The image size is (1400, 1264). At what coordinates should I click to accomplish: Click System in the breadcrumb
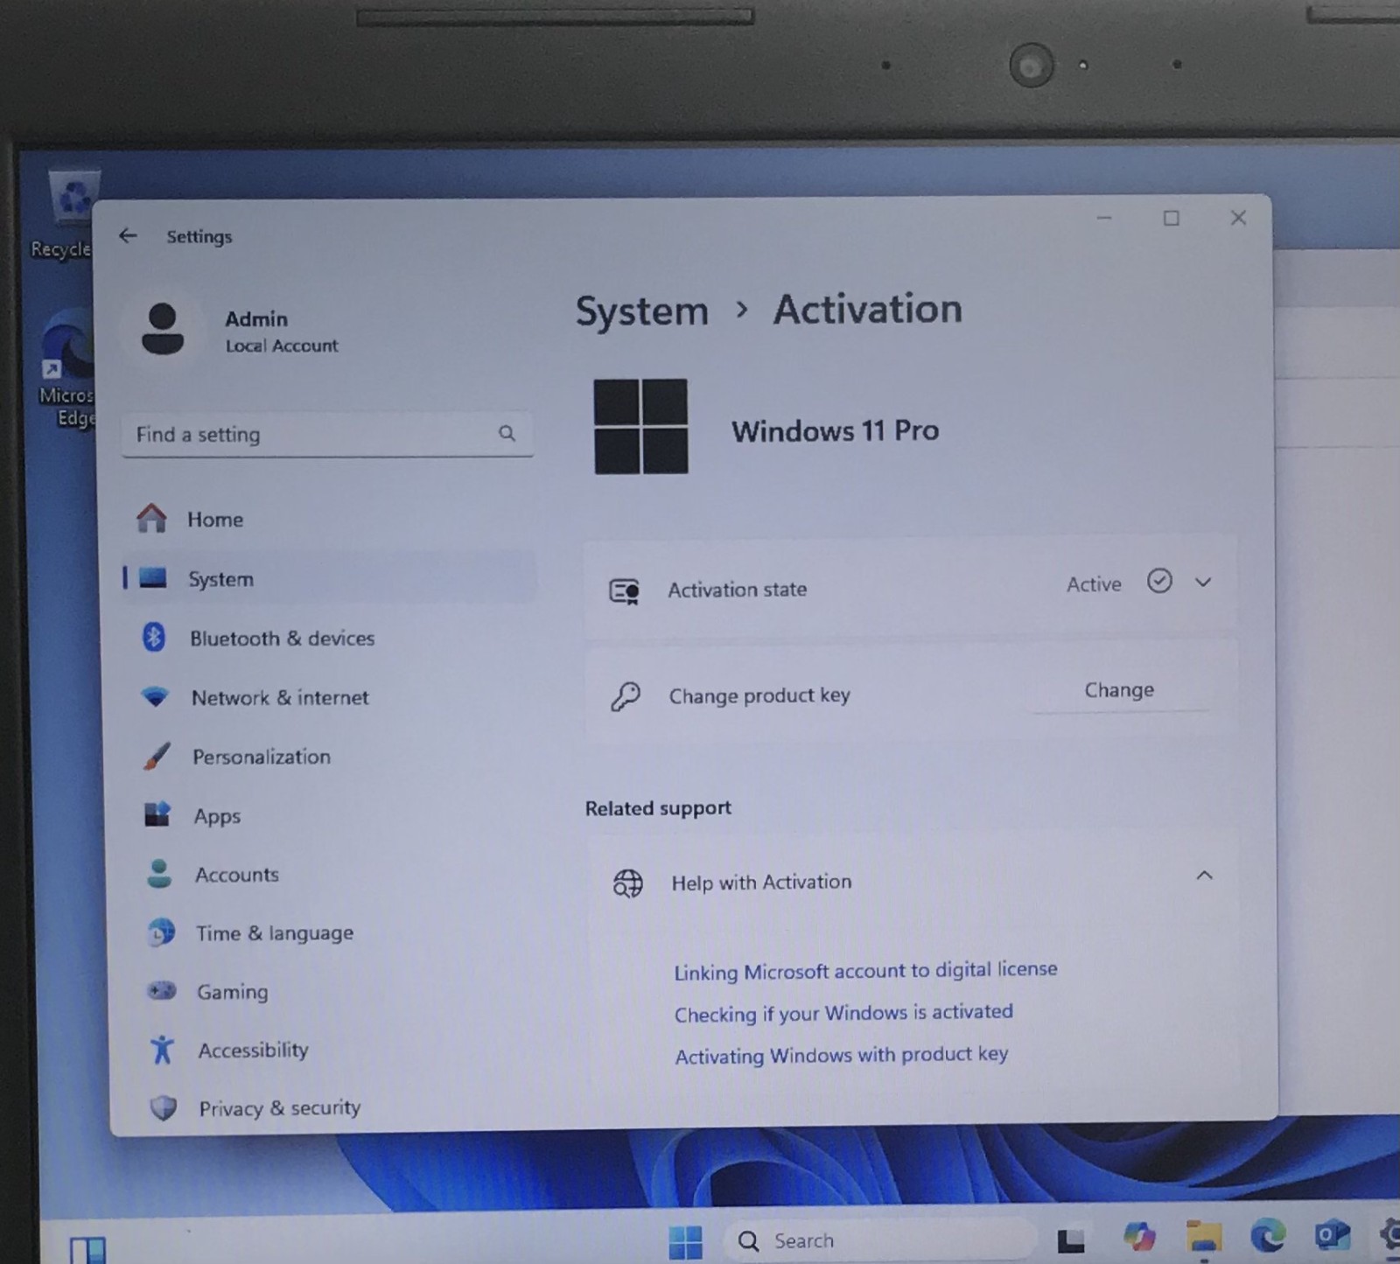(x=641, y=311)
